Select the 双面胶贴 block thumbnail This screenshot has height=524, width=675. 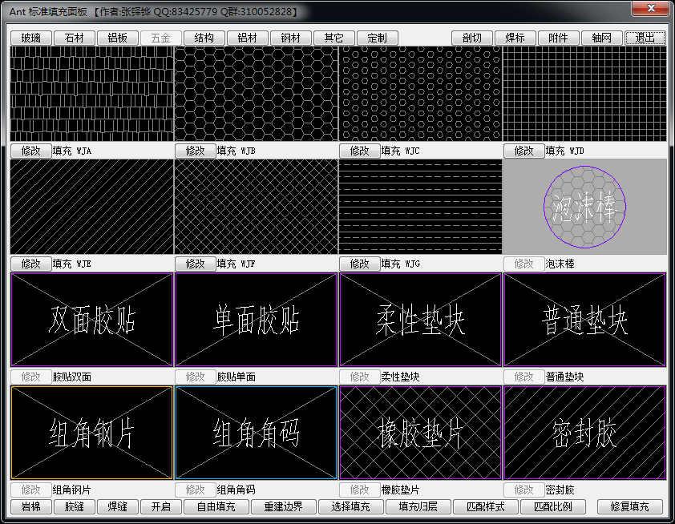pyautogui.click(x=91, y=320)
